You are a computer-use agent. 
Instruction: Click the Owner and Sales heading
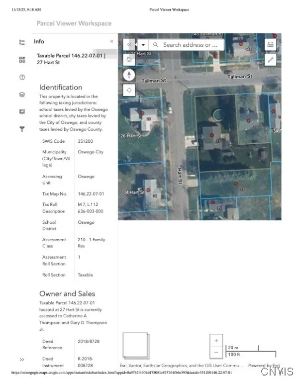point(67,293)
